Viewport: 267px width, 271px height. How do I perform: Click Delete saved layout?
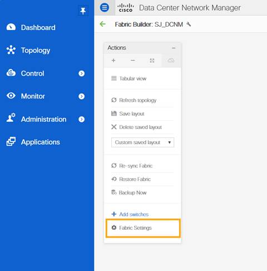click(x=136, y=127)
